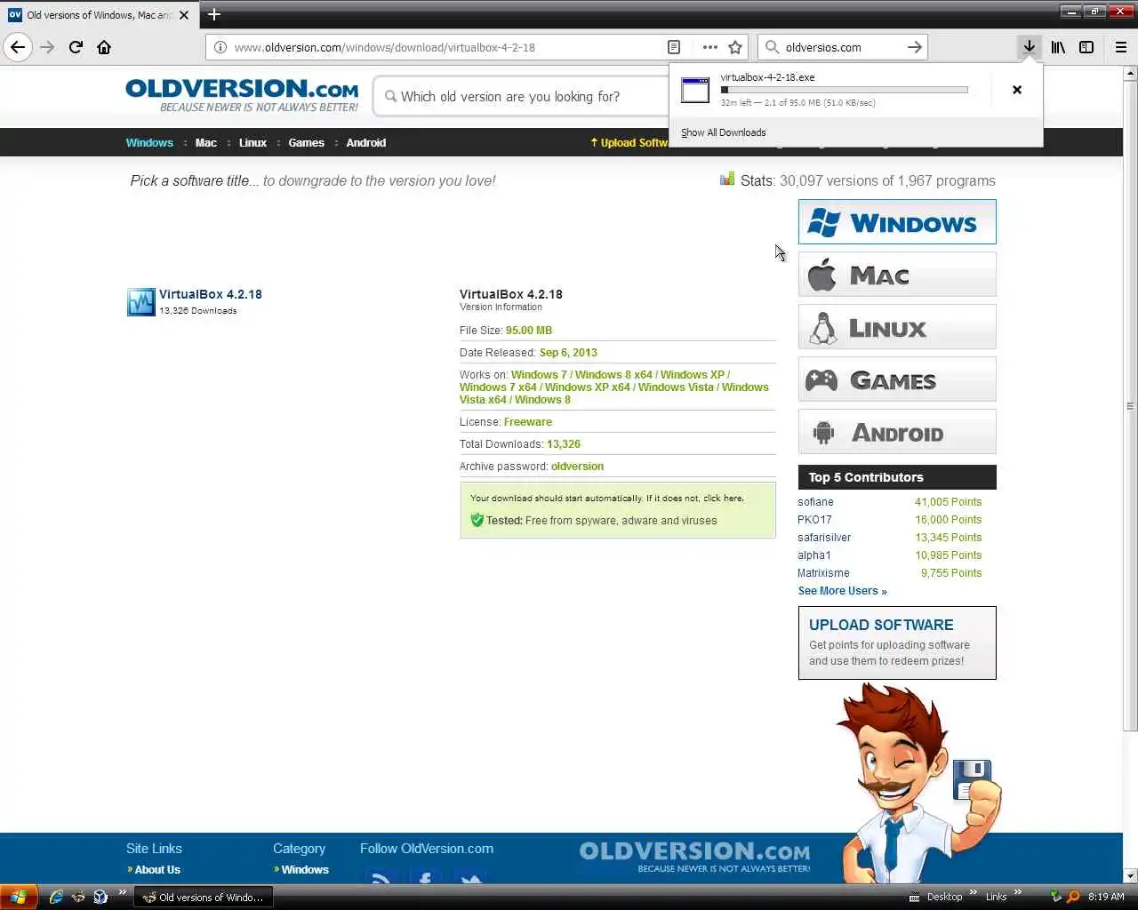Click the page vertical scrollbar thumb
Viewport: 1138px width, 910px height.
(x=1130, y=406)
